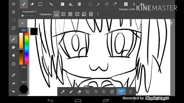
Task: Enable concentric circle snap guide
Action: coord(91,14)
